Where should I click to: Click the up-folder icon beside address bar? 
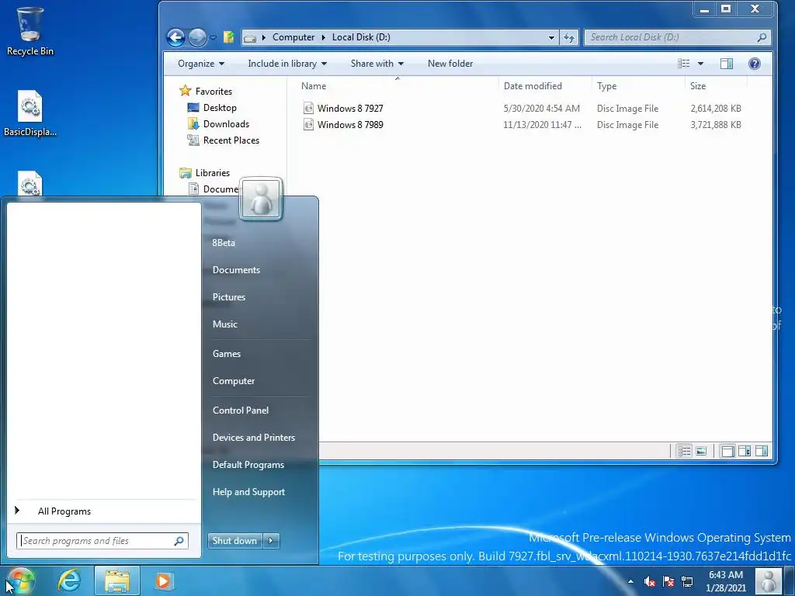[229, 37]
